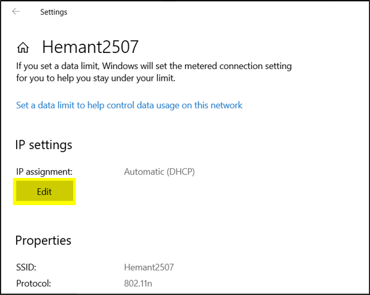Click the Settings window title text
The width and height of the screenshot is (370, 295).
point(54,12)
